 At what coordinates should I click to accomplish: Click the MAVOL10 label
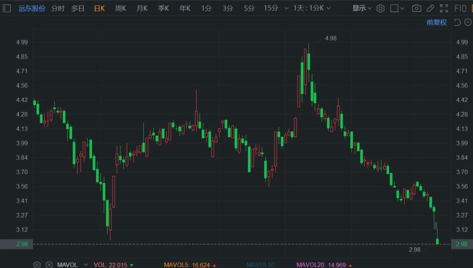click(x=260, y=265)
